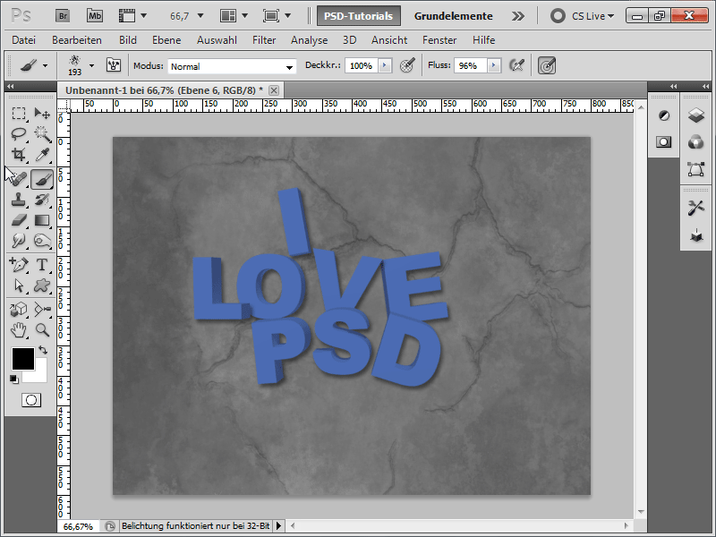The height and width of the screenshot is (537, 716).
Task: Select the Horizontal Type tool
Action: click(x=42, y=265)
